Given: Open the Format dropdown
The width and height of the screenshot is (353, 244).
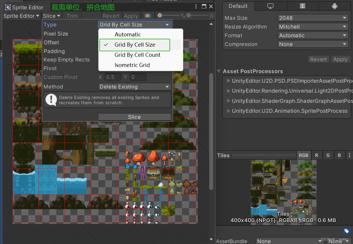Looking at the screenshot, I should coord(313,35).
